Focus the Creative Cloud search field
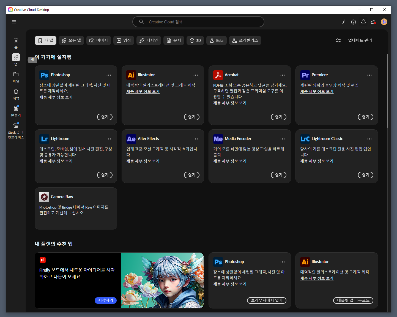The image size is (397, 317). pyautogui.click(x=198, y=22)
